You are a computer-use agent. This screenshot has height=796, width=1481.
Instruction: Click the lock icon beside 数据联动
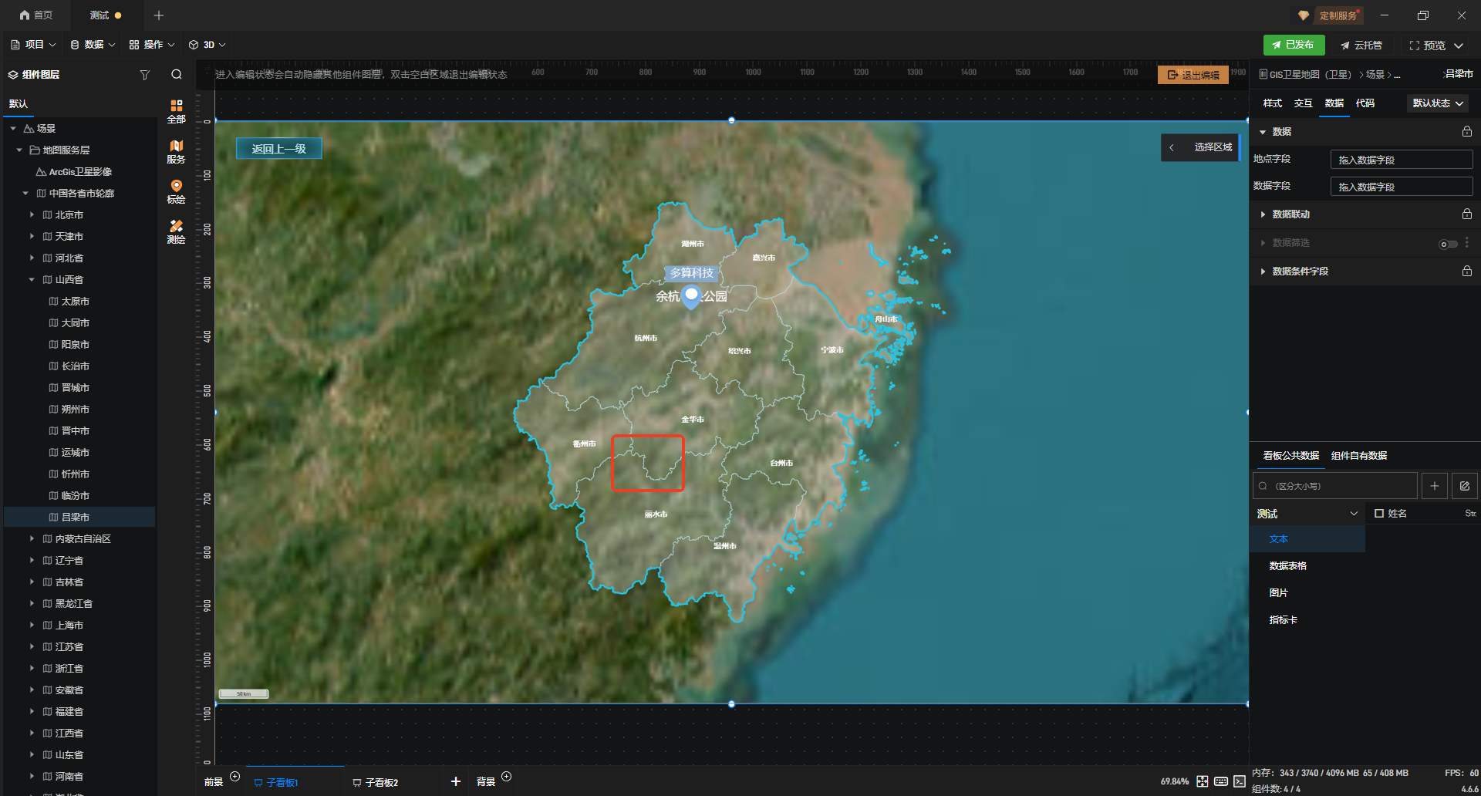coord(1466,214)
